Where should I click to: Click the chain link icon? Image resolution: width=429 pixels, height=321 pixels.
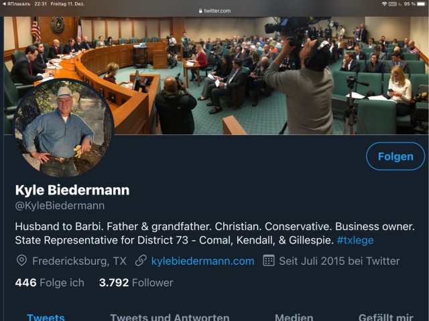coord(141,261)
